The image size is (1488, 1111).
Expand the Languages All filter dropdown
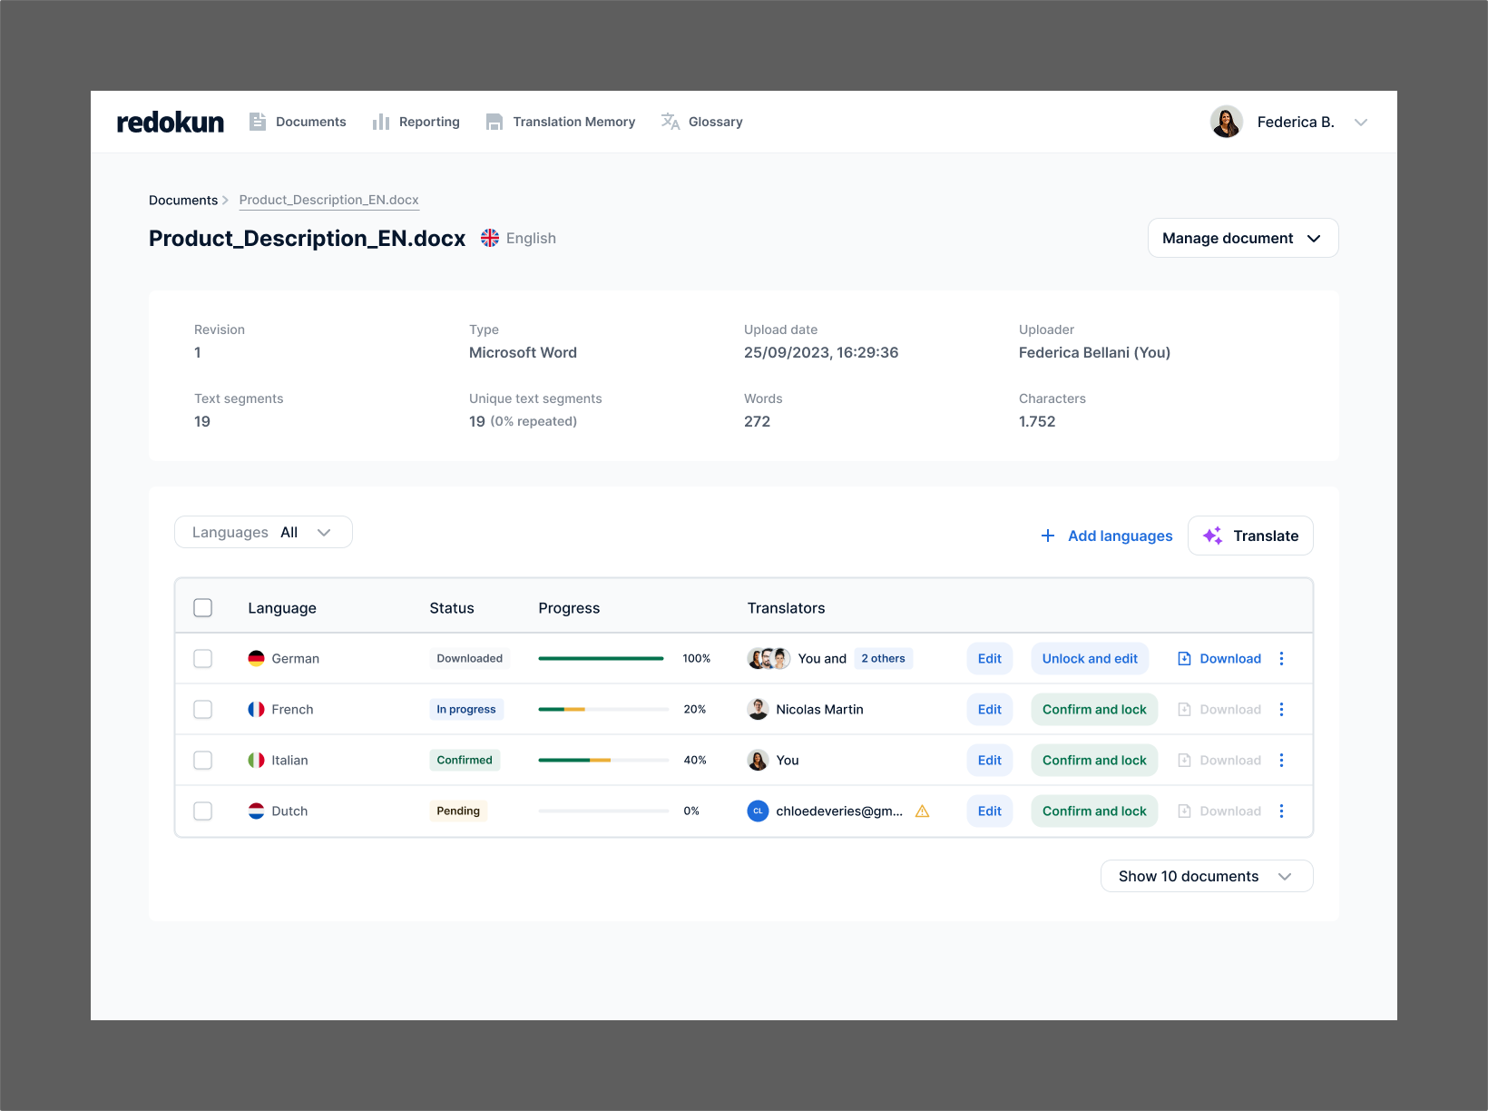[x=263, y=532]
